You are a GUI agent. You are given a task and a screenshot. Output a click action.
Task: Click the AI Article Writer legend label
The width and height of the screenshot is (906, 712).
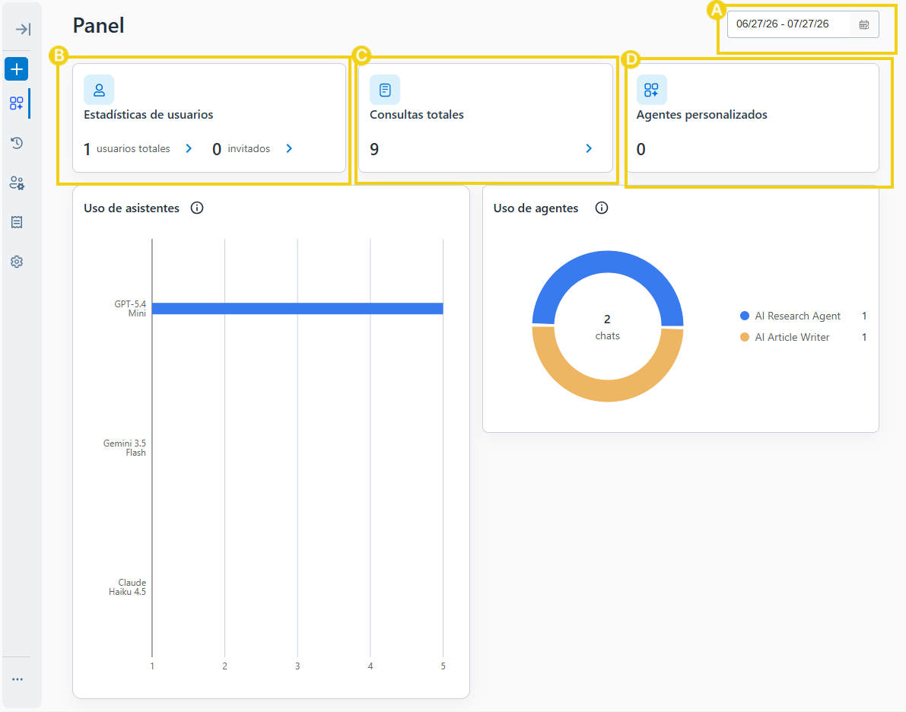pos(792,337)
